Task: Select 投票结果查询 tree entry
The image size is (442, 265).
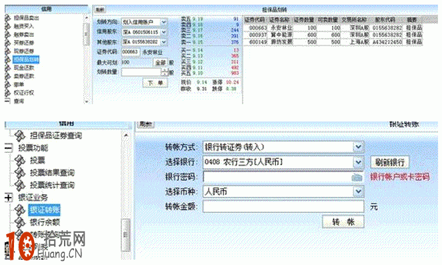Action: tap(52, 172)
